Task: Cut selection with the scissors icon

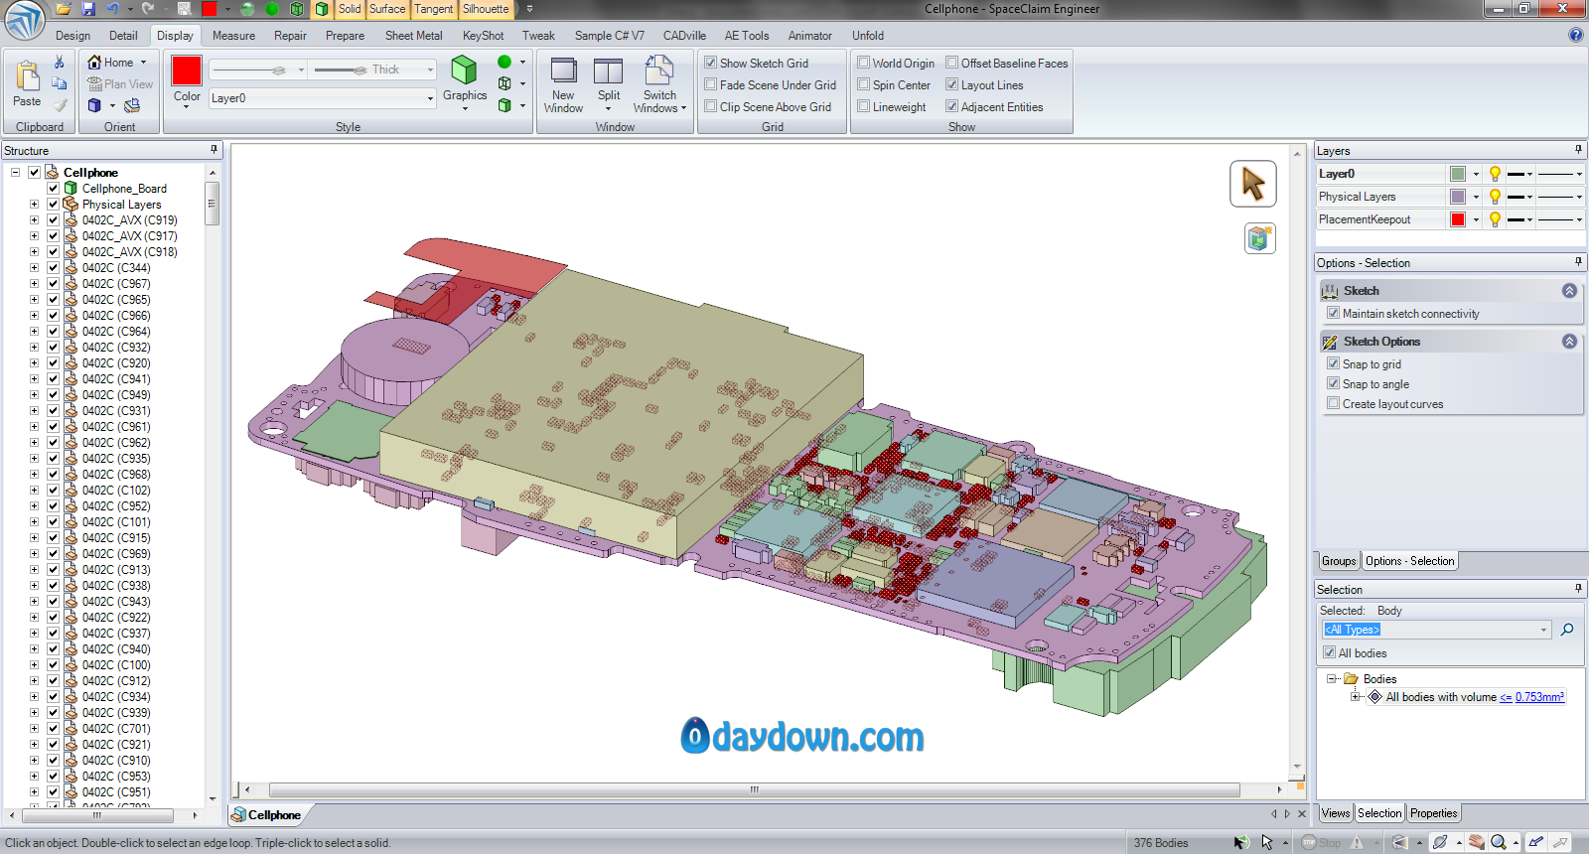Action: [60, 63]
